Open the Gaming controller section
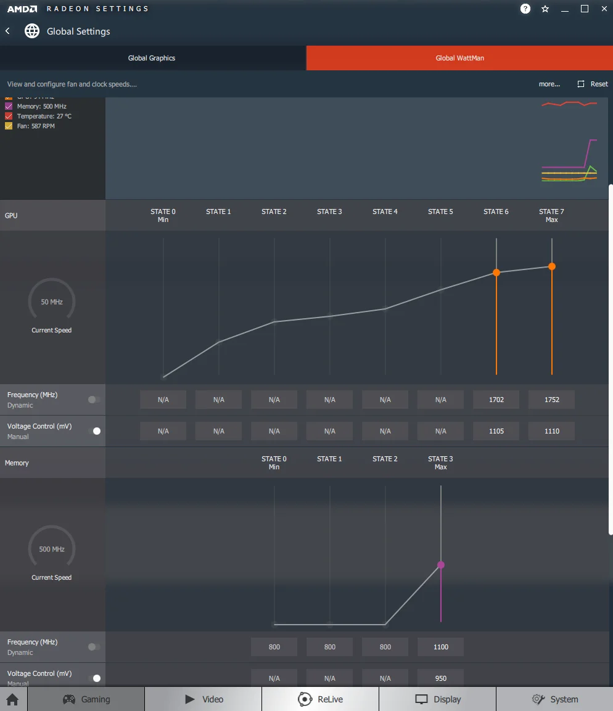Viewport: 613px width, 711px height. tap(86, 699)
